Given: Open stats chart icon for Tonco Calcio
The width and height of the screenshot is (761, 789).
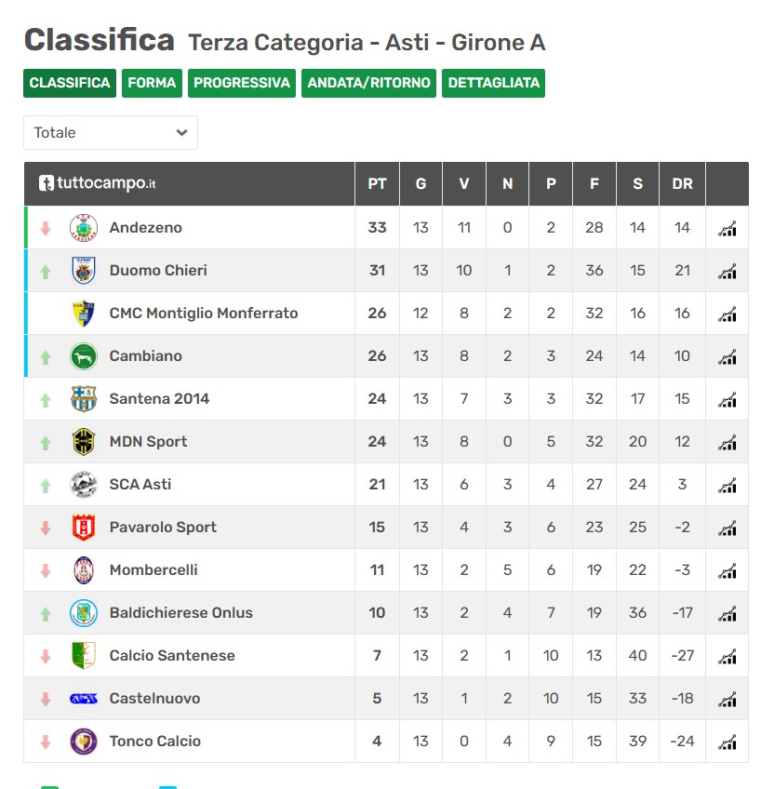Looking at the screenshot, I should point(728,742).
